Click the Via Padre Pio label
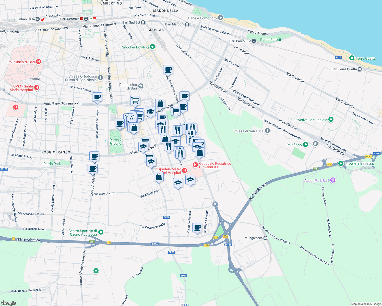The height and width of the screenshot is (306, 382). (x=225, y=103)
